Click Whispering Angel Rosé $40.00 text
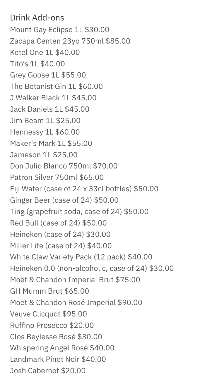Image resolution: width=212 pixels, height=389 pixels. [62, 348]
